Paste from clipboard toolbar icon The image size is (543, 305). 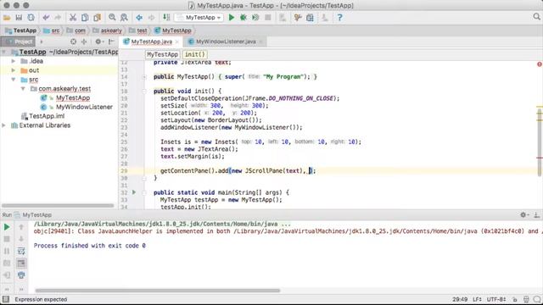click(x=98, y=17)
